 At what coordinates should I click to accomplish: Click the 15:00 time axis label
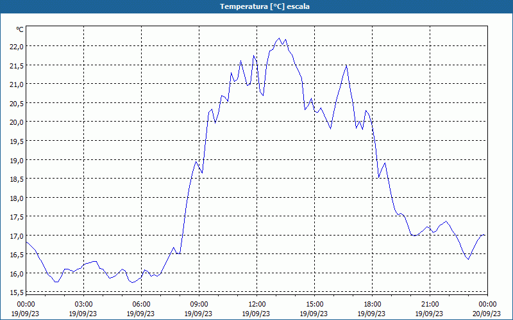coord(314,305)
